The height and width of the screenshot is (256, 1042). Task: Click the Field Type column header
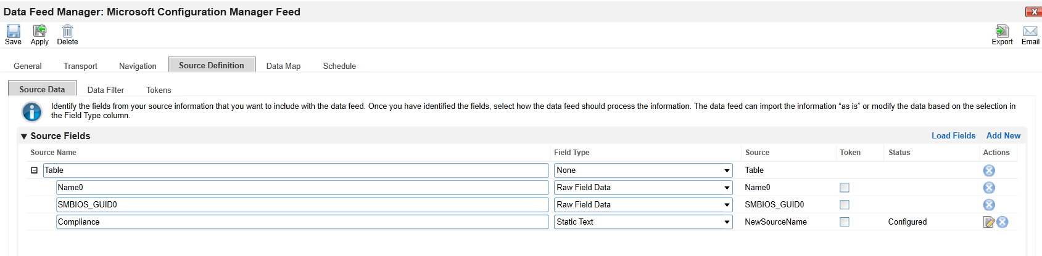click(x=572, y=153)
